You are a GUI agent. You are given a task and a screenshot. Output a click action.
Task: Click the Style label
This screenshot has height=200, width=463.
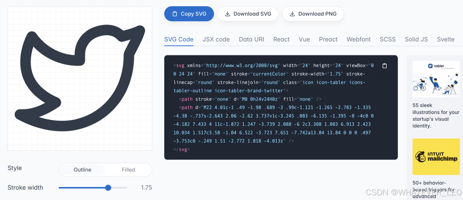[x=15, y=168]
